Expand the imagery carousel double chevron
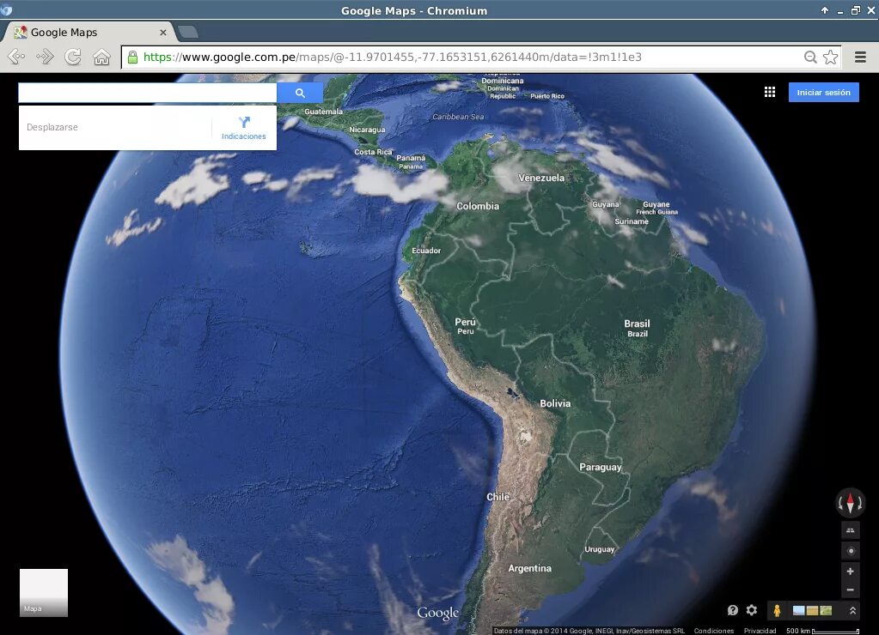The height and width of the screenshot is (635, 879). coord(852,610)
